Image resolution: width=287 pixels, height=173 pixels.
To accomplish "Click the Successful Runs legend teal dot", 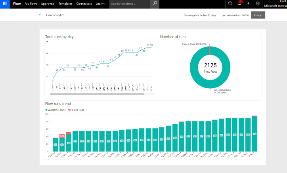I will click(46, 110).
